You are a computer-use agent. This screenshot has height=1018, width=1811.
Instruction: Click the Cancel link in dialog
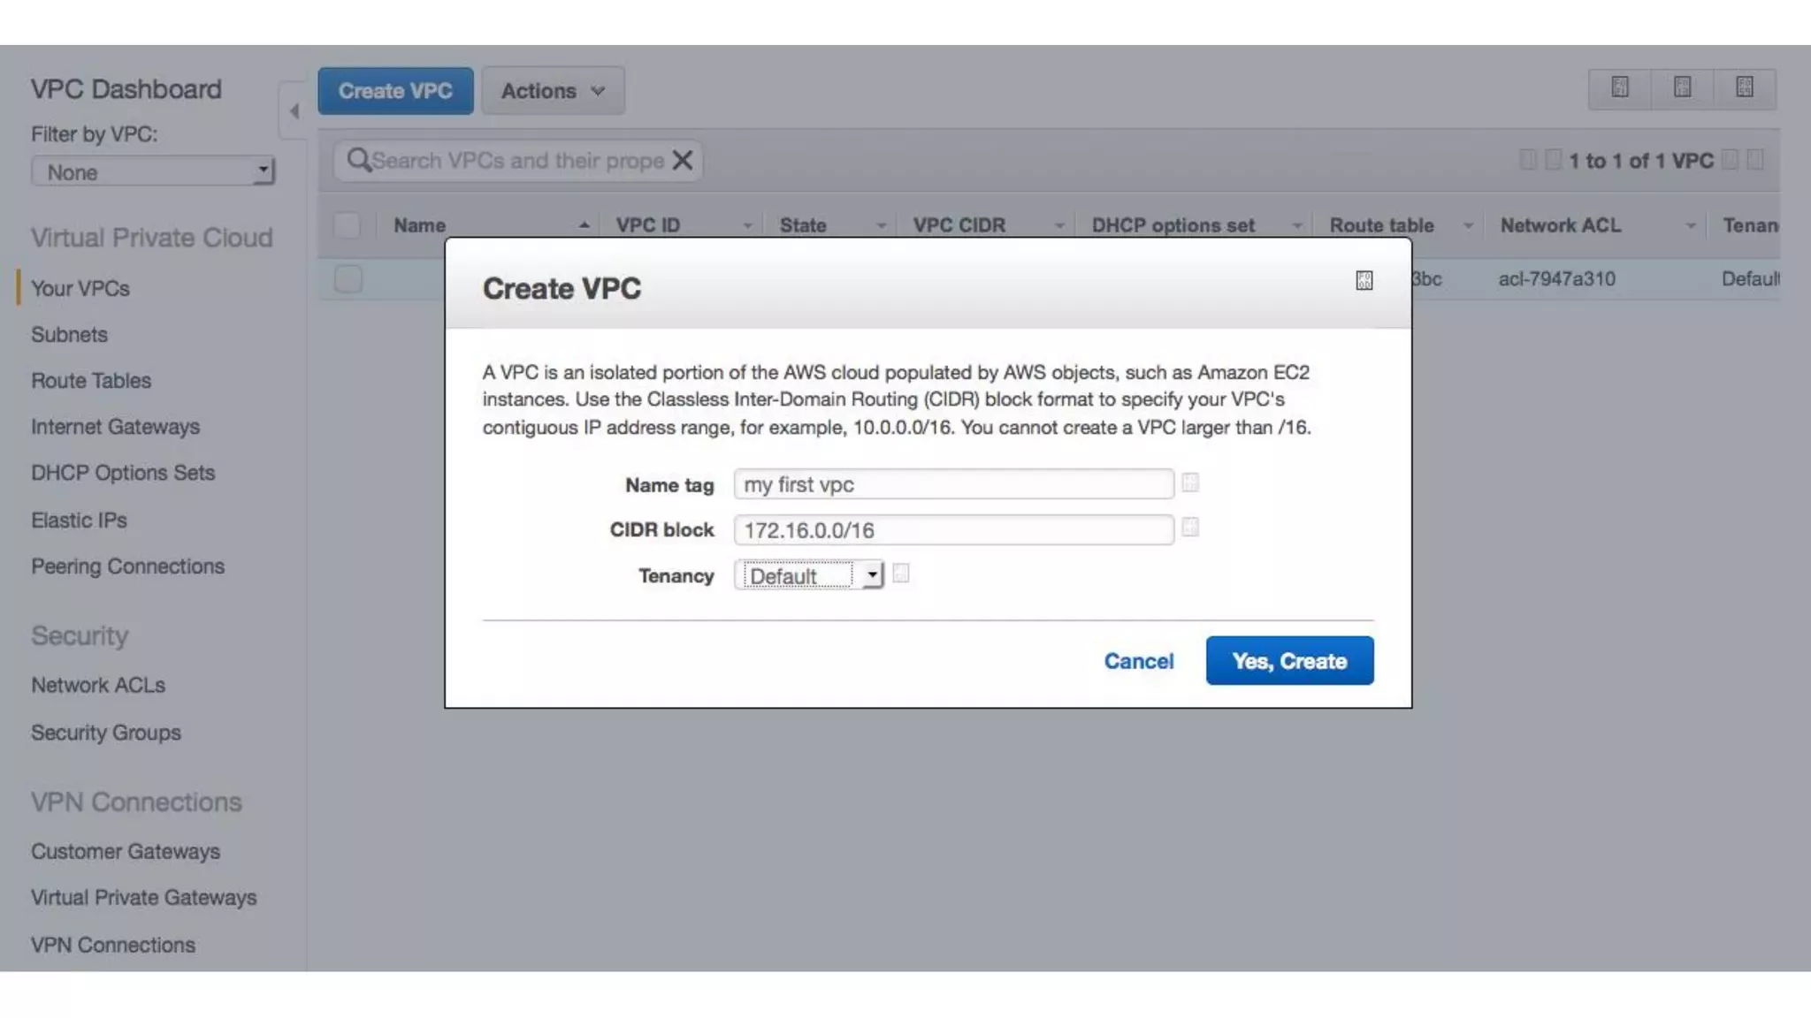[x=1138, y=661]
